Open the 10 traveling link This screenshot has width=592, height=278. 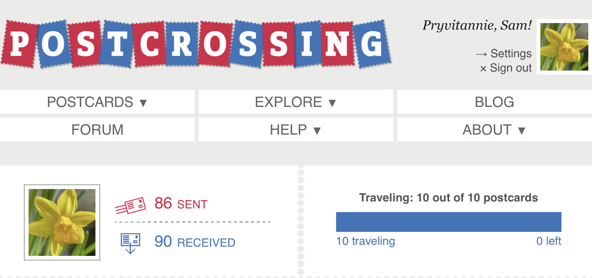[x=366, y=241]
